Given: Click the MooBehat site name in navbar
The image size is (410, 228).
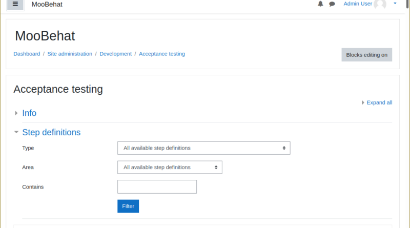Looking at the screenshot, I should tap(47, 4).
